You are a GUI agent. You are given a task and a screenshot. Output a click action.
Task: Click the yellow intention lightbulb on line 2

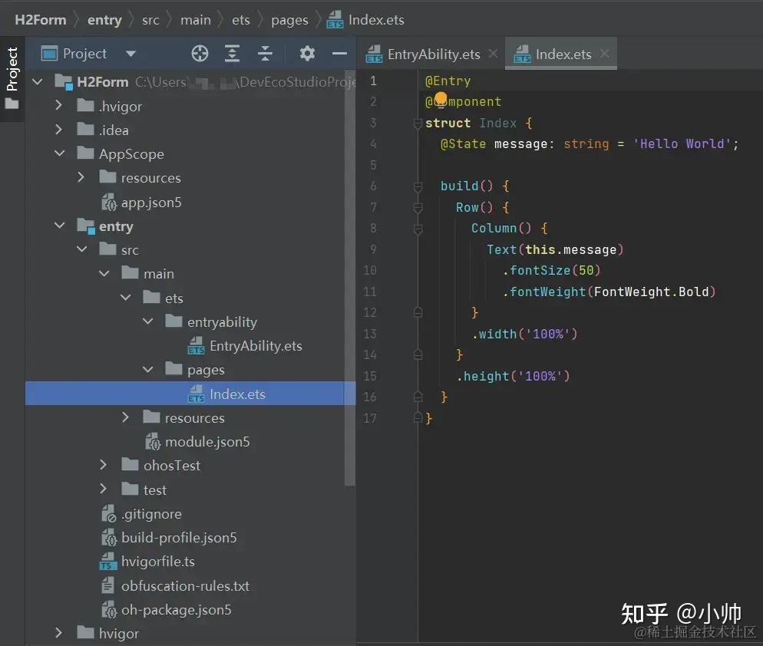(x=439, y=100)
